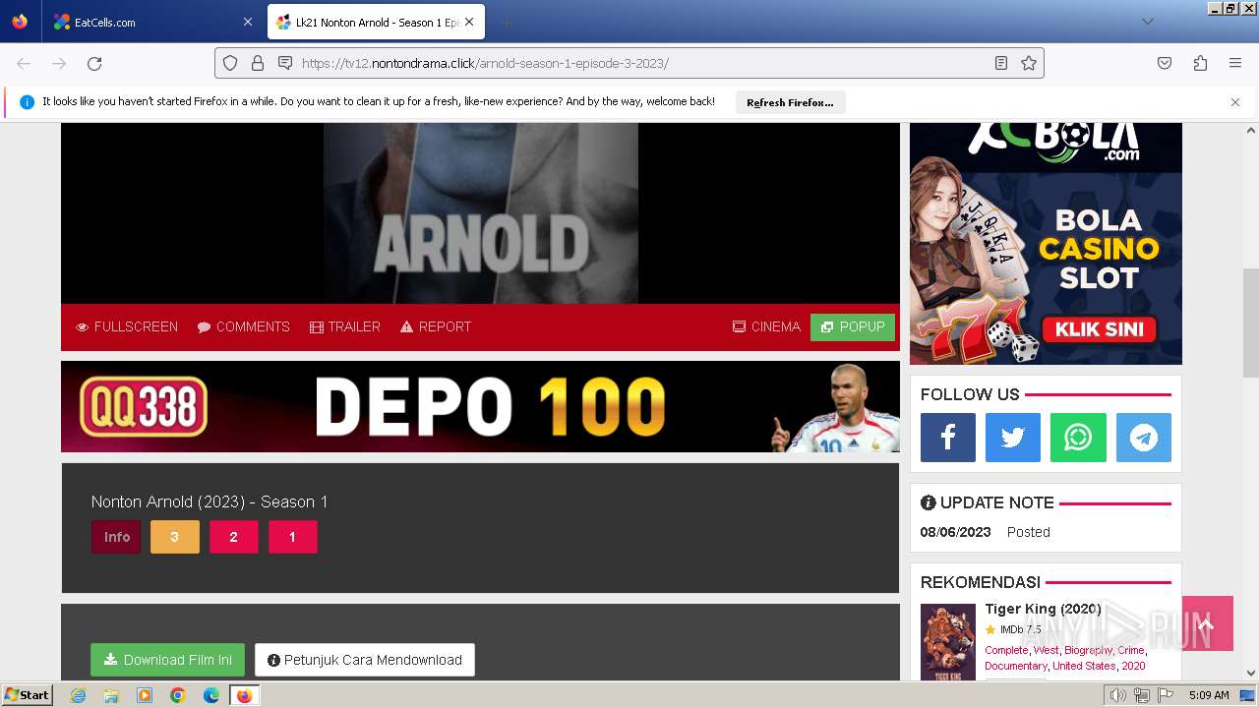This screenshot has height=708, width=1259.
Task: Expand the list all tabs chevron
Action: [x=1147, y=22]
